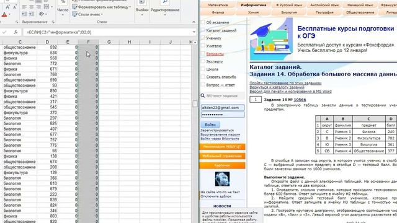
Task: Click the password field
Action: click(223, 115)
